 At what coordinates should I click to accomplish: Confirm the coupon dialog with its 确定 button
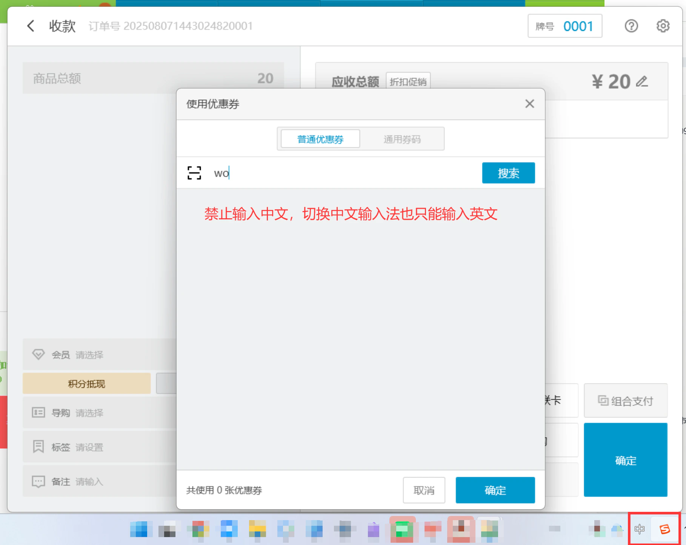pos(495,490)
